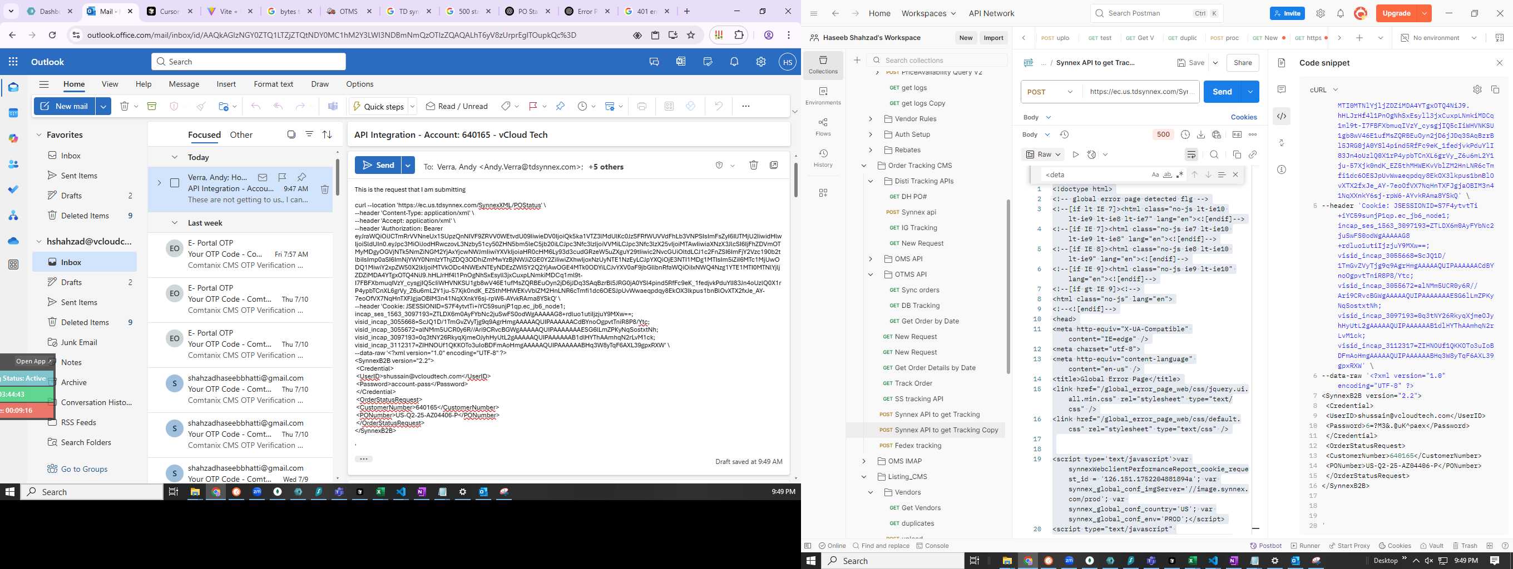Open OneDrive cloud icon in Outlook rail
The width and height of the screenshot is (1513, 569).
[13, 241]
